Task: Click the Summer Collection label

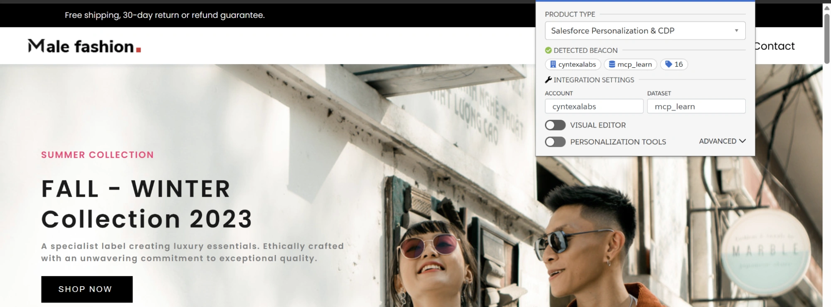Action: (97, 155)
